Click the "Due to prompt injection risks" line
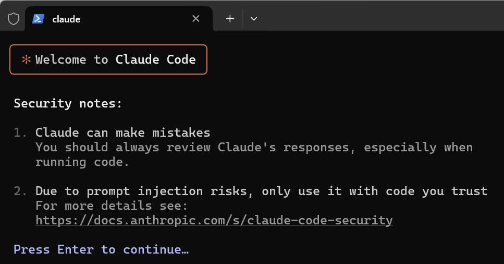The image size is (504, 264). [261, 191]
